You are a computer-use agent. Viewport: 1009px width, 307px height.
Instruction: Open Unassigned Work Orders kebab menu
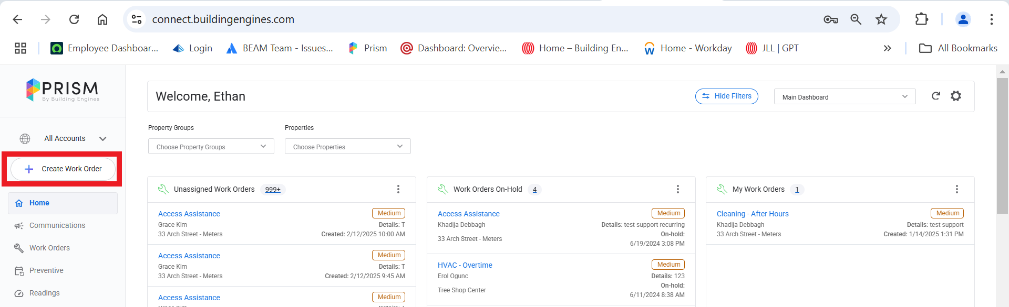click(x=398, y=189)
